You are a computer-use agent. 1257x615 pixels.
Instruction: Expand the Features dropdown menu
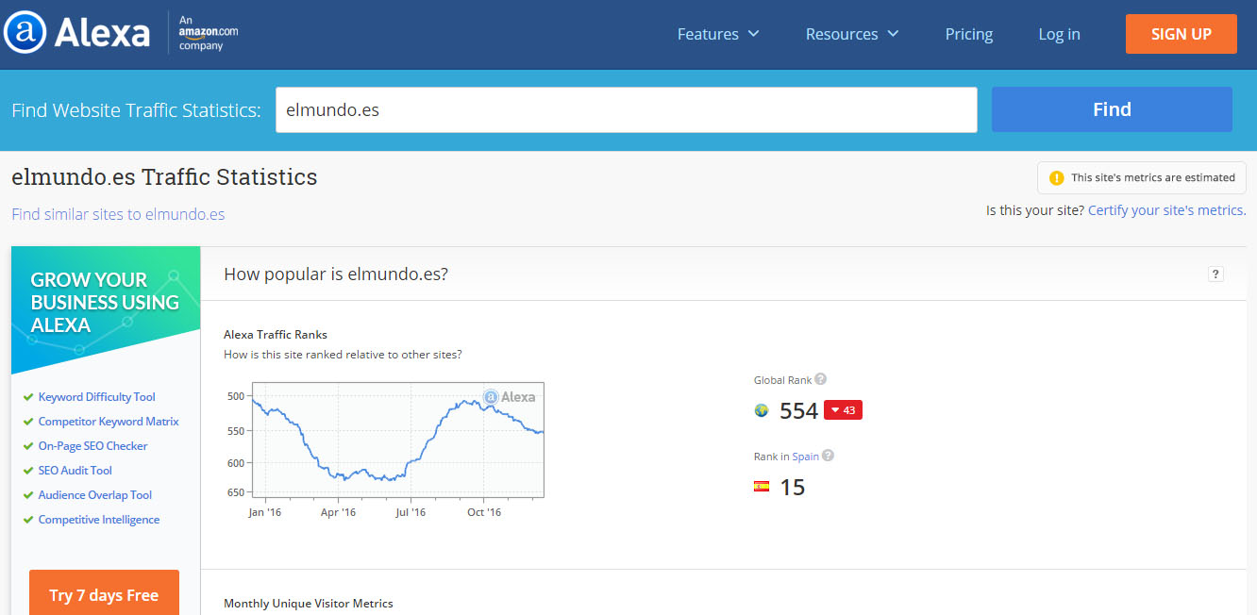(718, 34)
